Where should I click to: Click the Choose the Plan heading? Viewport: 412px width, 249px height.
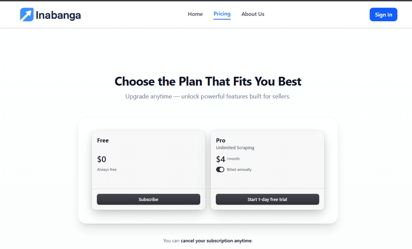(x=208, y=81)
